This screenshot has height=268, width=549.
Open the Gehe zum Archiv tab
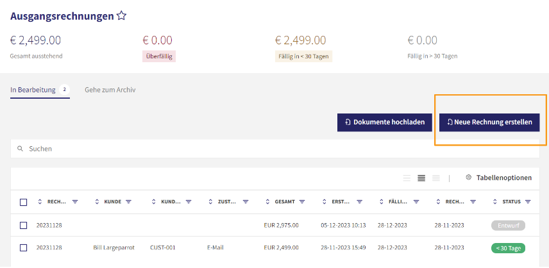pos(110,90)
